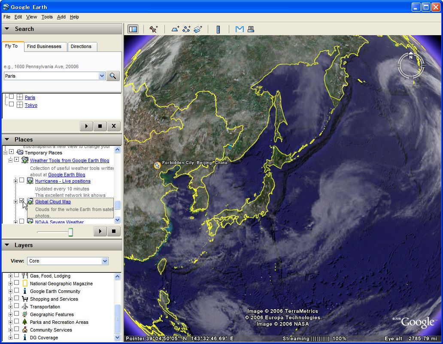Screen dimensions: 443x344
Task: Click the Email view icon
Action: click(x=240, y=29)
